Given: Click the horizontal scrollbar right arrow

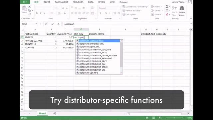Looking at the screenshot, I should click(x=189, y=114).
